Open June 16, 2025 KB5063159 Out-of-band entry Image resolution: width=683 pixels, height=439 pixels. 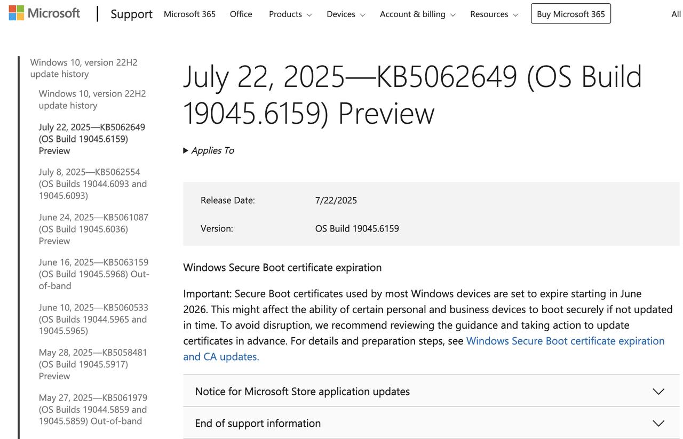click(x=94, y=274)
